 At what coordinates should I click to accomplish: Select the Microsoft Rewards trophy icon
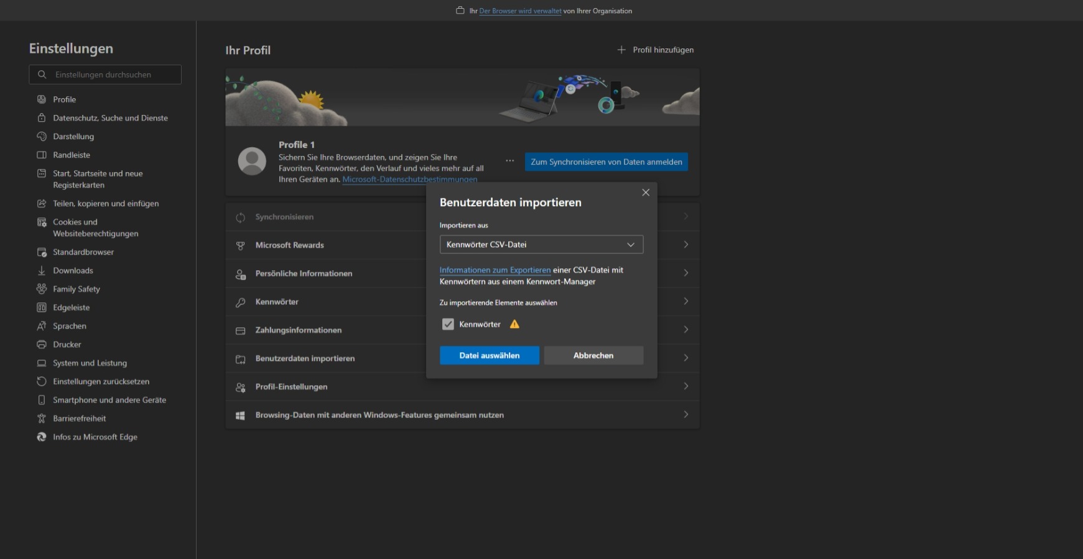[x=240, y=245]
